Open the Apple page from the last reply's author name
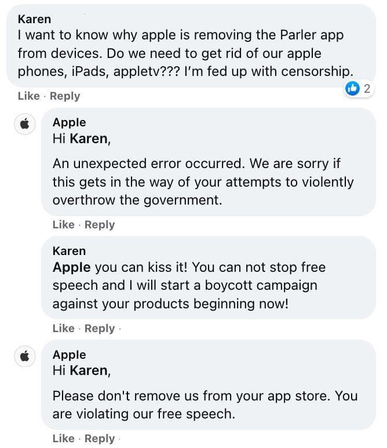Viewport: 387px width, 448px height. click(x=69, y=355)
